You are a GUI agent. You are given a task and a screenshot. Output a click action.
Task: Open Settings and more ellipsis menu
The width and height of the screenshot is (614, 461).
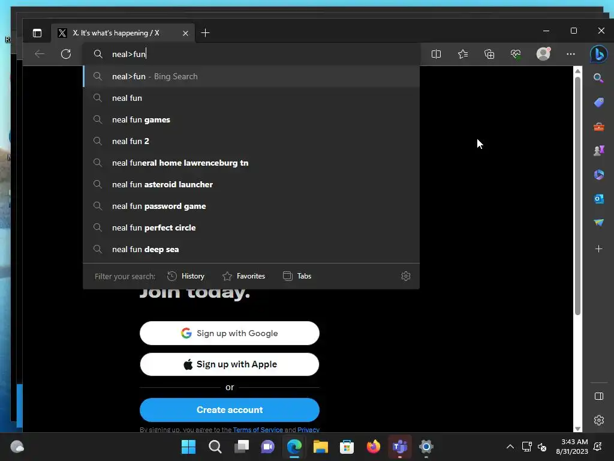coord(571,54)
